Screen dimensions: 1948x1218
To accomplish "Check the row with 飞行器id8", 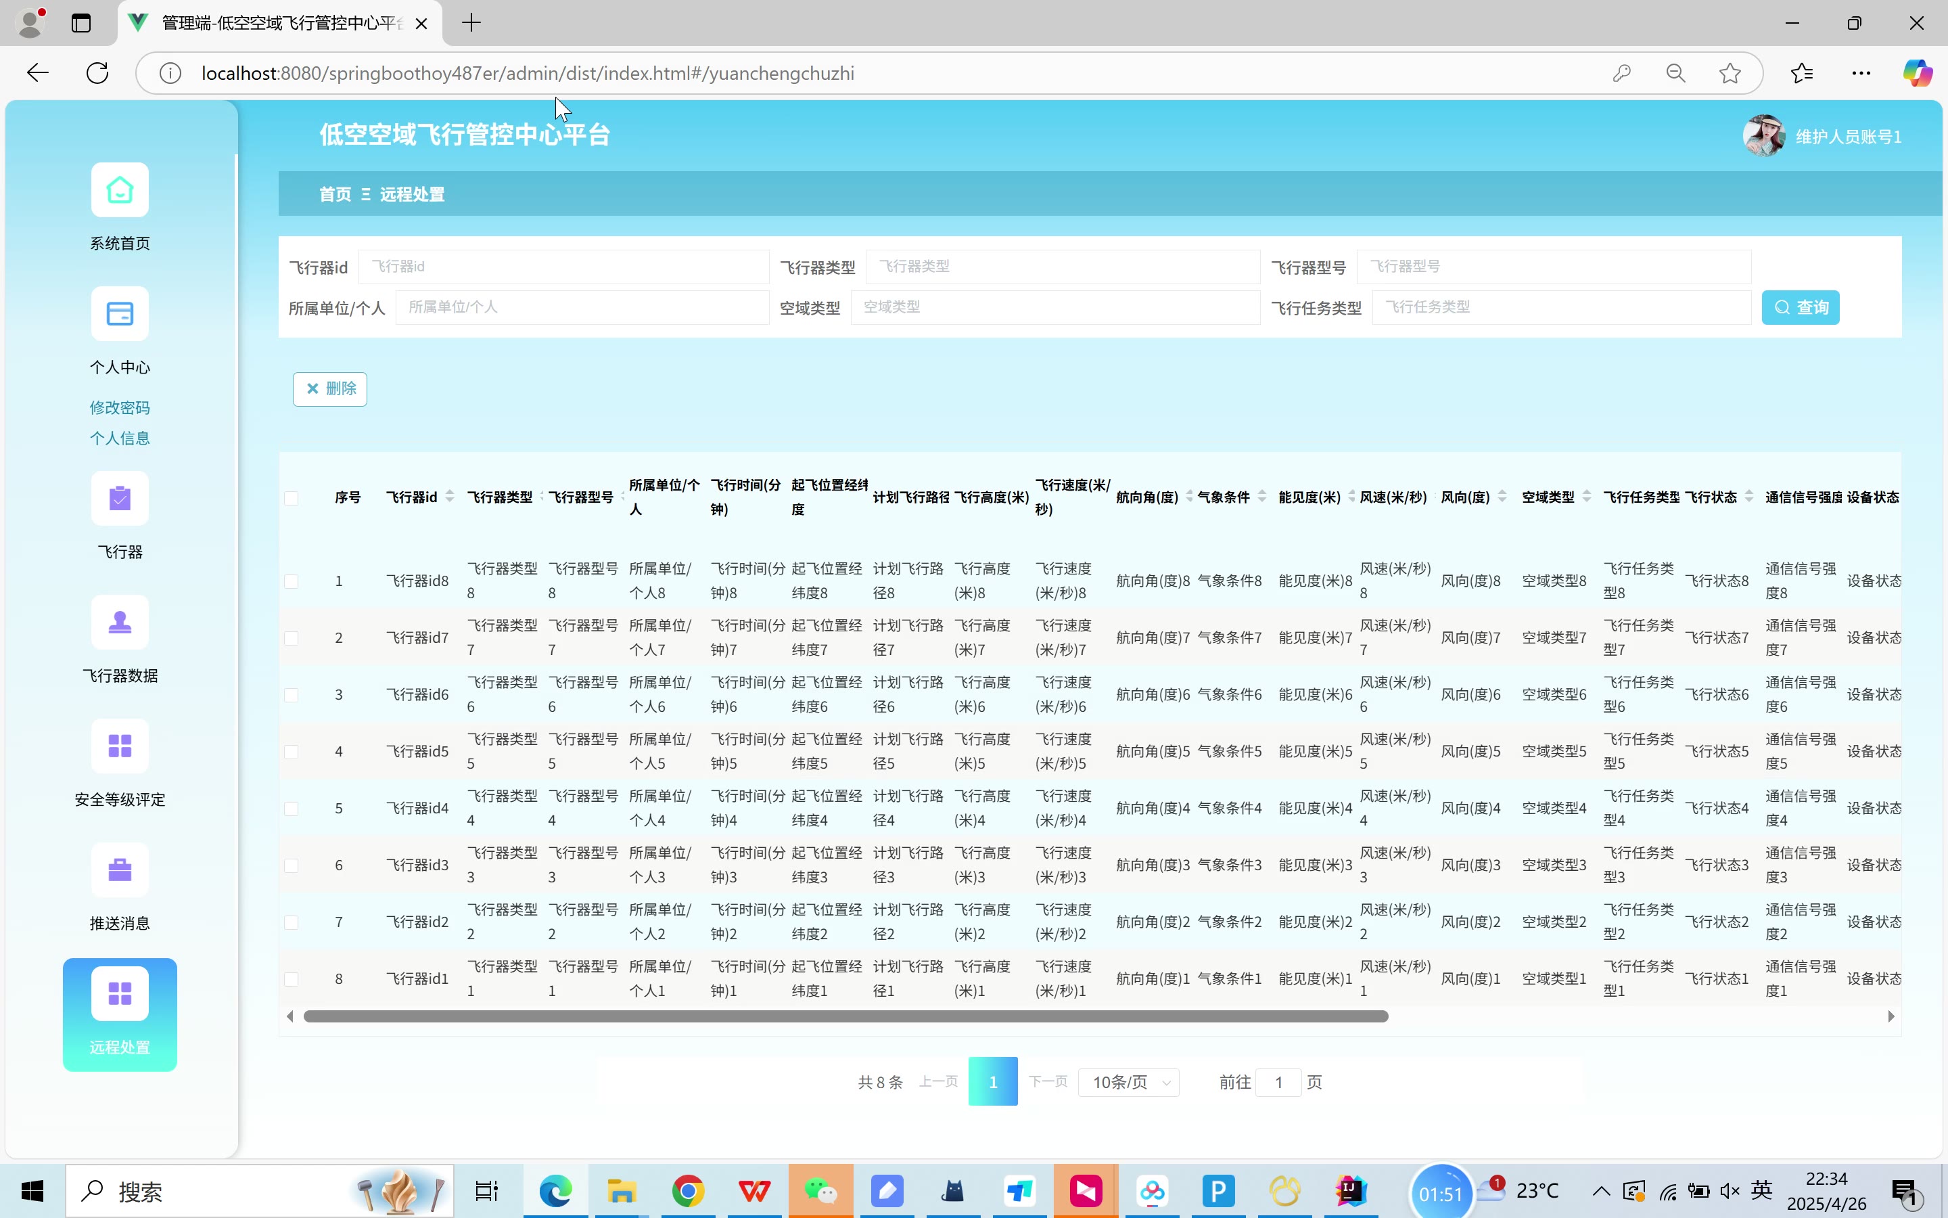I will 292,582.
